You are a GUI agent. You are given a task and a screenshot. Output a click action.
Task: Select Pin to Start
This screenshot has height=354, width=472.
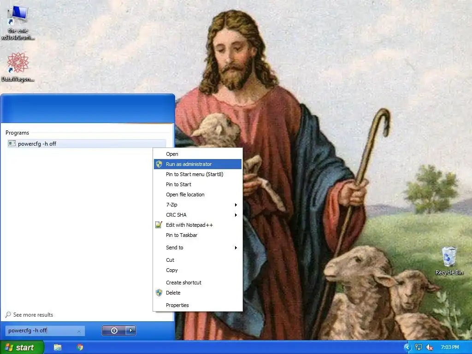(198, 184)
